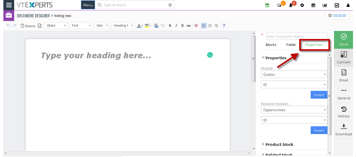Undo the last edit

8,26
